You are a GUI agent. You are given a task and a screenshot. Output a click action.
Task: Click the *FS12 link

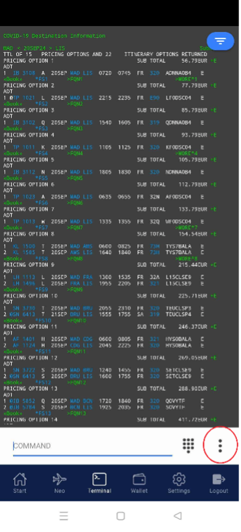pyautogui.click(x=43, y=383)
